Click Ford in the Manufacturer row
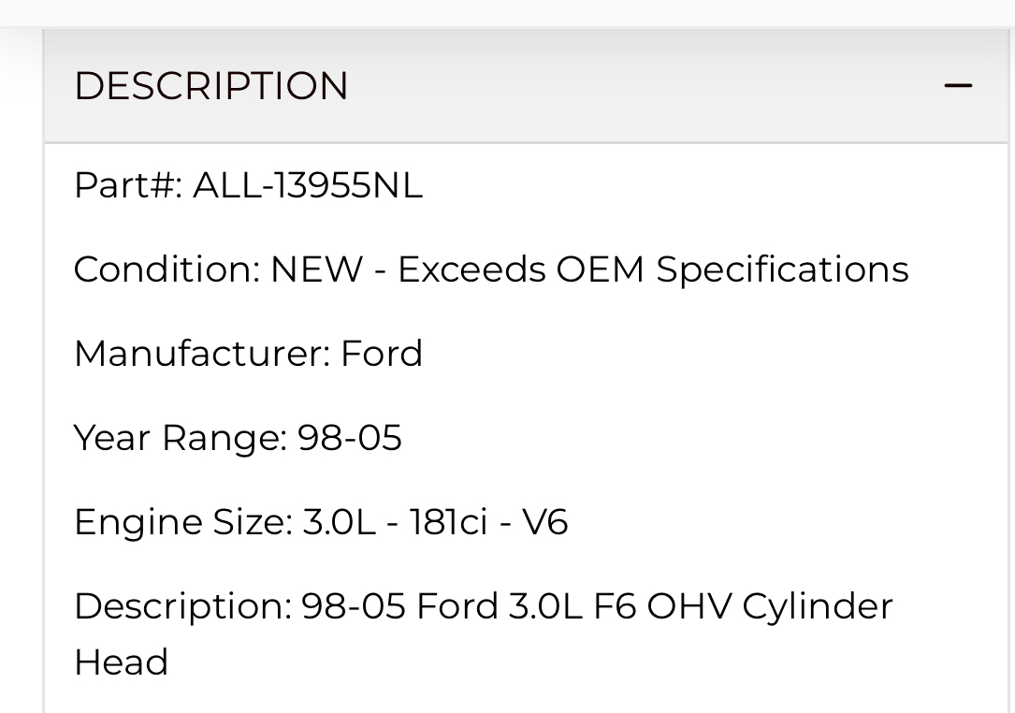 click(x=382, y=354)
